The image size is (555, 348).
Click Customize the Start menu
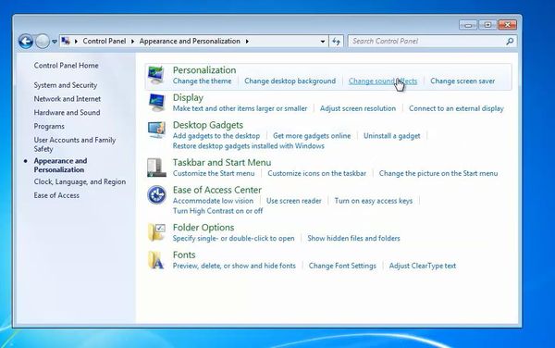(x=214, y=173)
